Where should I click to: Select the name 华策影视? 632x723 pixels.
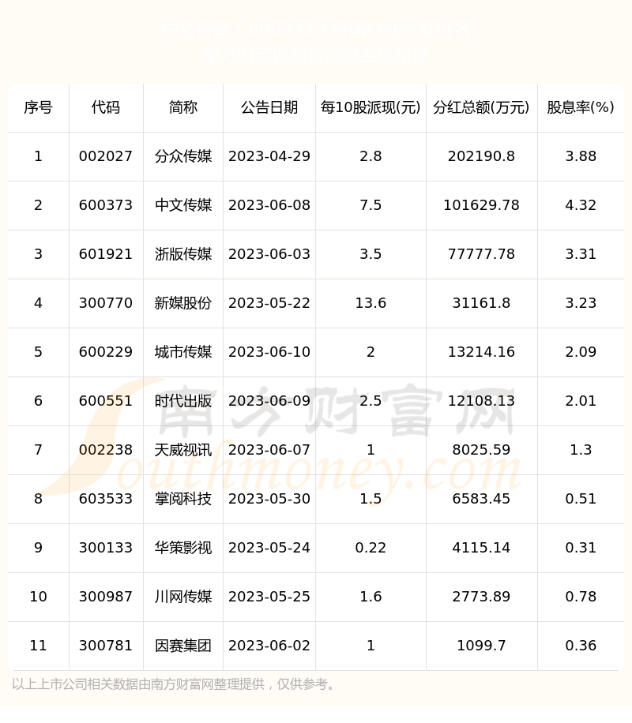click(183, 547)
